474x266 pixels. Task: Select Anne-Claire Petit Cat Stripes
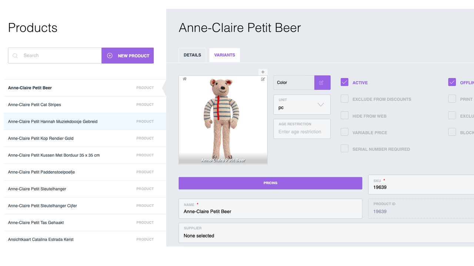[x=85, y=105]
